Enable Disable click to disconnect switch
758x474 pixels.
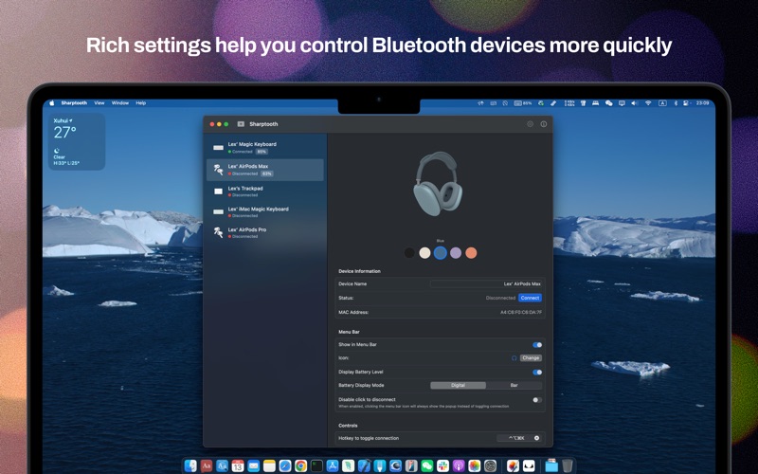tap(537, 400)
